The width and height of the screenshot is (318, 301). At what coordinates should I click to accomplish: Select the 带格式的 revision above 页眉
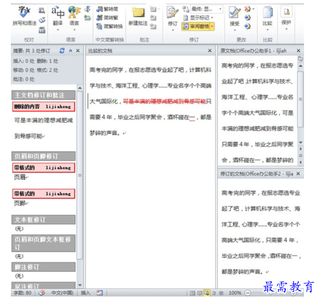pyautogui.click(x=44, y=168)
